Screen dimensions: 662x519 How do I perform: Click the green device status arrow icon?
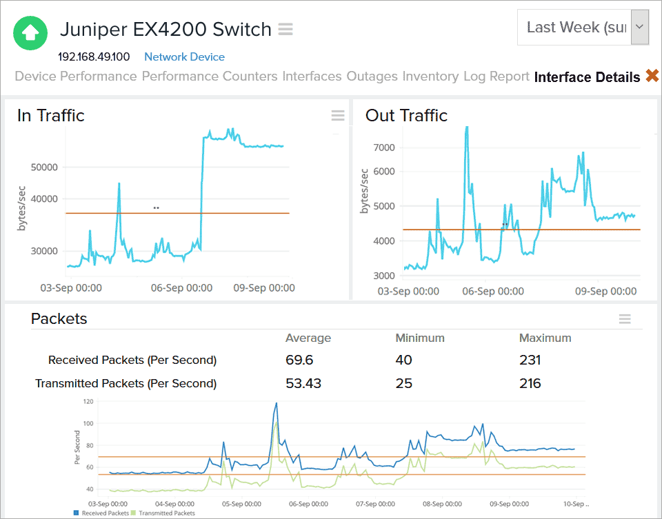pos(30,33)
